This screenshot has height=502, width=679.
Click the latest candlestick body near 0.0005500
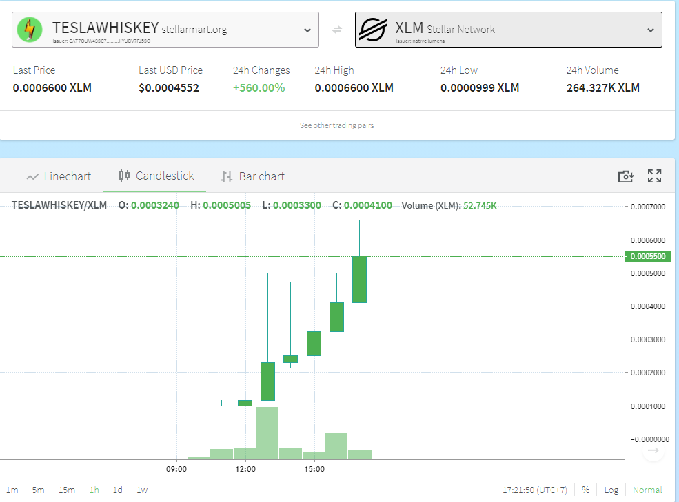click(x=359, y=279)
